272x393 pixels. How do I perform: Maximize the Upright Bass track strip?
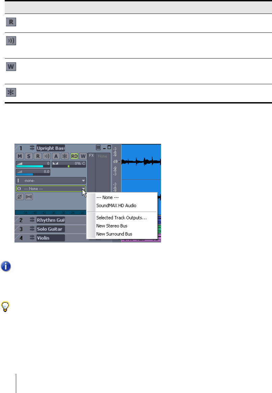coord(109,147)
